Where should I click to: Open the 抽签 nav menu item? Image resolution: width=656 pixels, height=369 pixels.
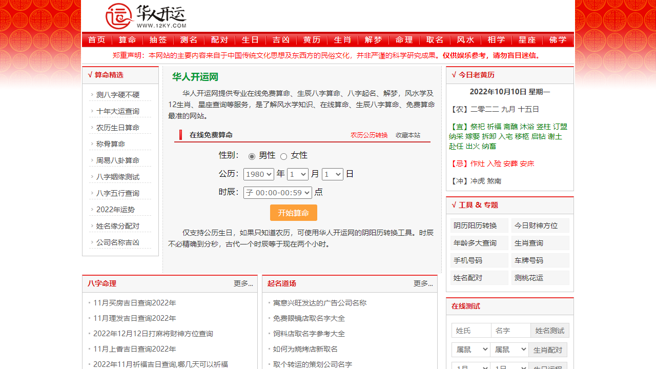[158, 40]
